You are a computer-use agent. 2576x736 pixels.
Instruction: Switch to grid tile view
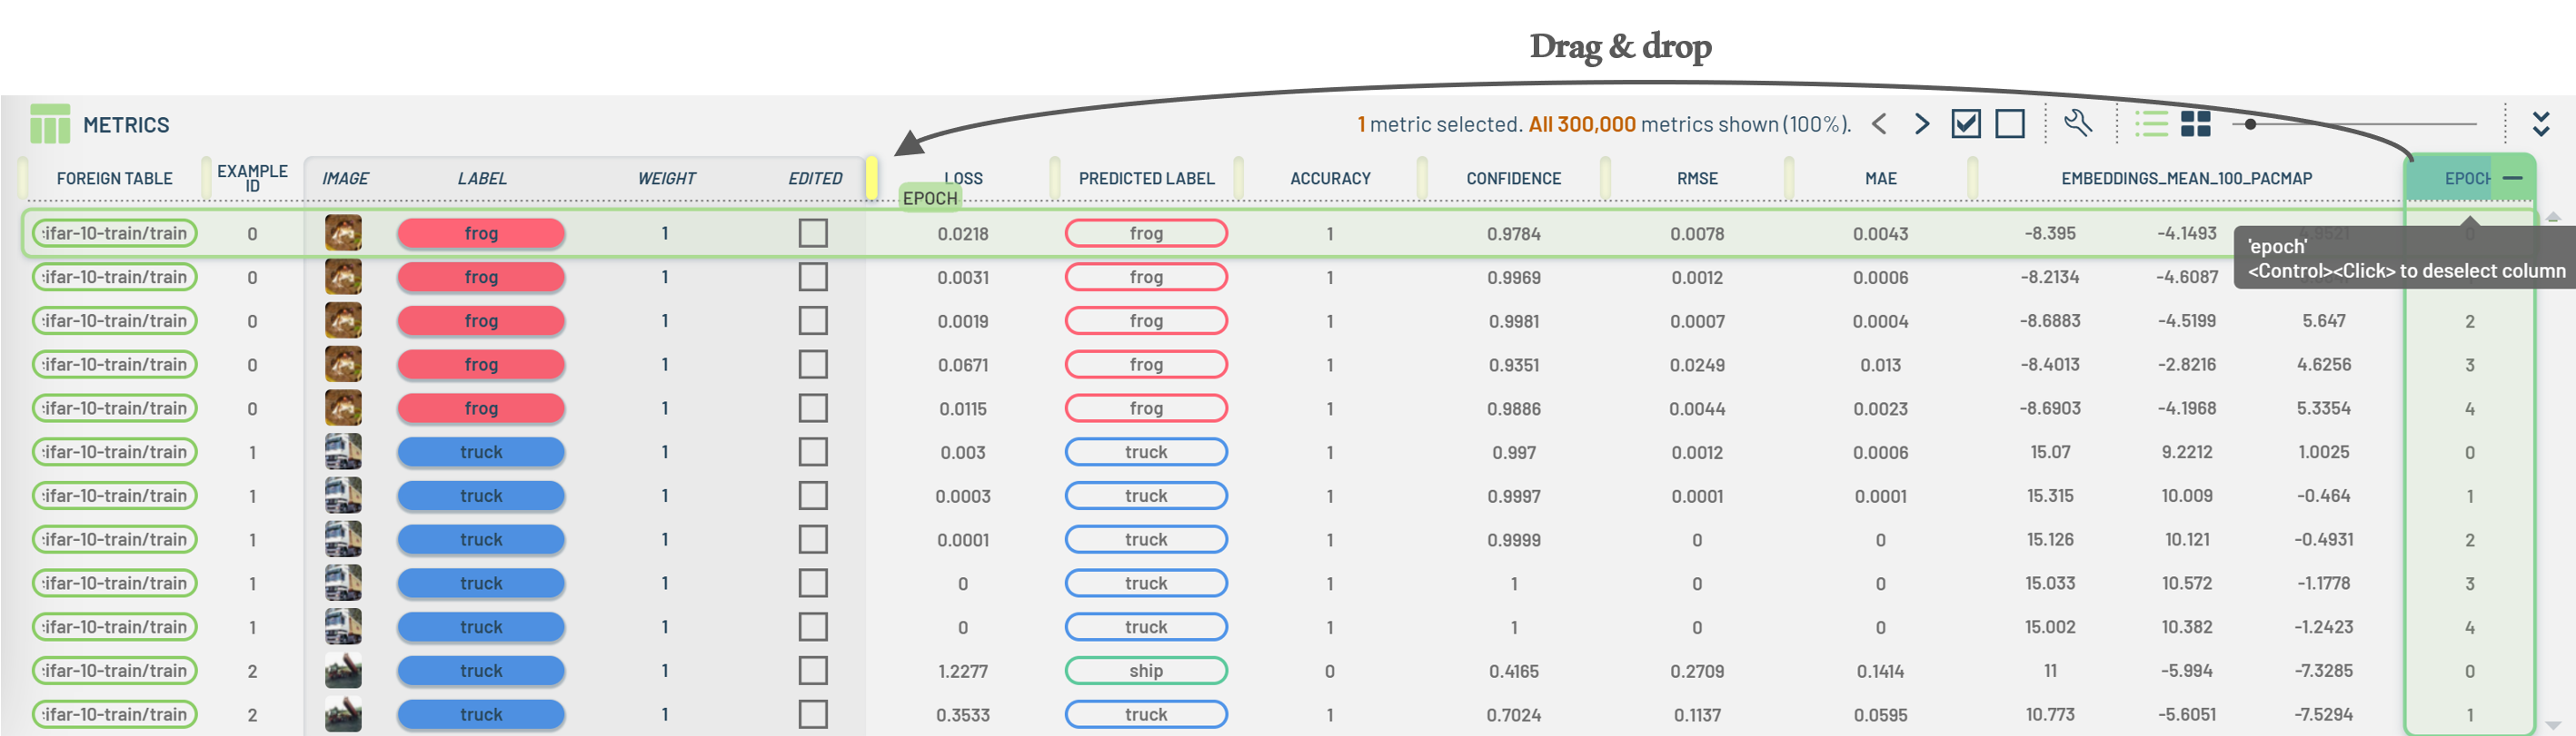click(x=2195, y=123)
